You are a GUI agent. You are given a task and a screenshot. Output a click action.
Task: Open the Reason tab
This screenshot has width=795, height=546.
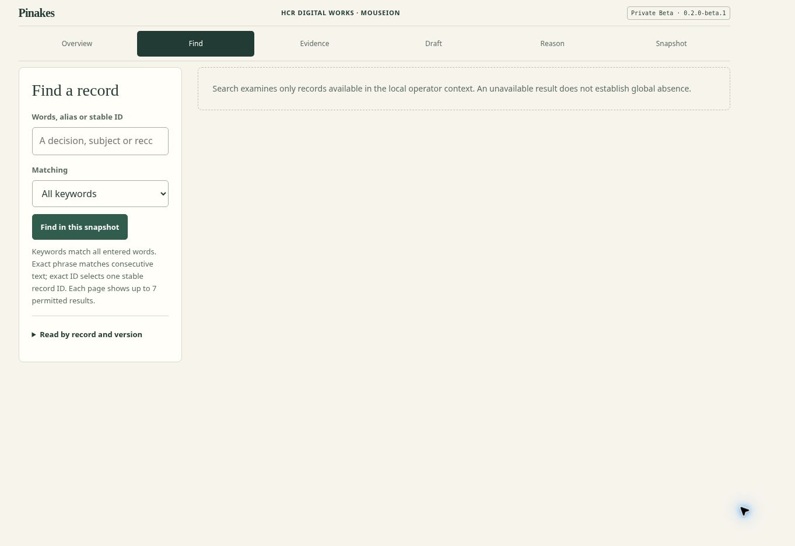[552, 44]
